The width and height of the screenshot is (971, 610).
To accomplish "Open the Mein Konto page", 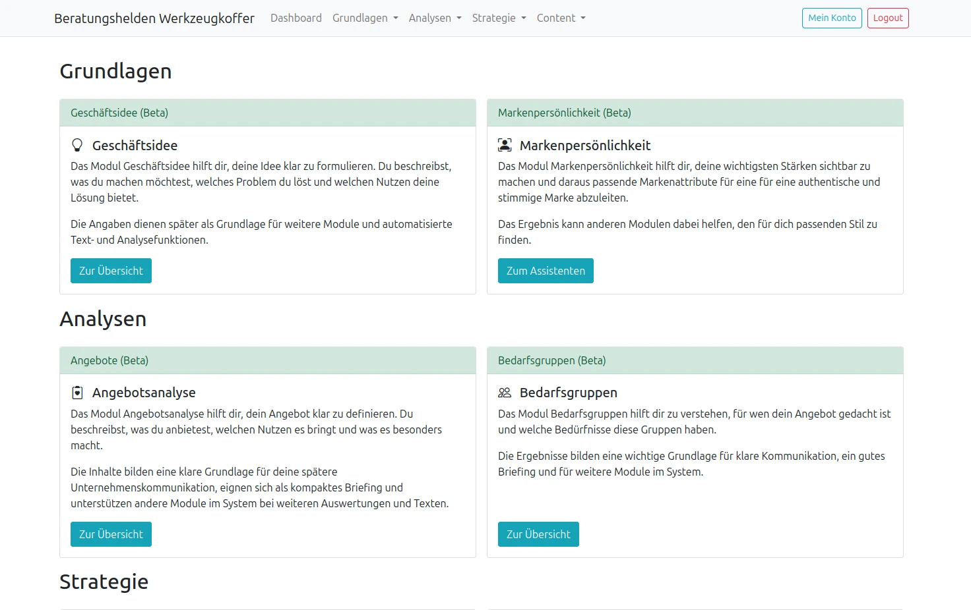I will pyautogui.click(x=831, y=18).
